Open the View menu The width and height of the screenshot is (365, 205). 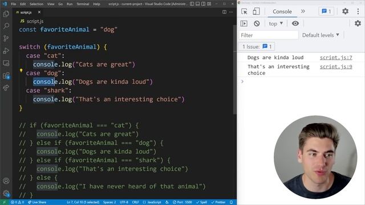click(x=51, y=4)
